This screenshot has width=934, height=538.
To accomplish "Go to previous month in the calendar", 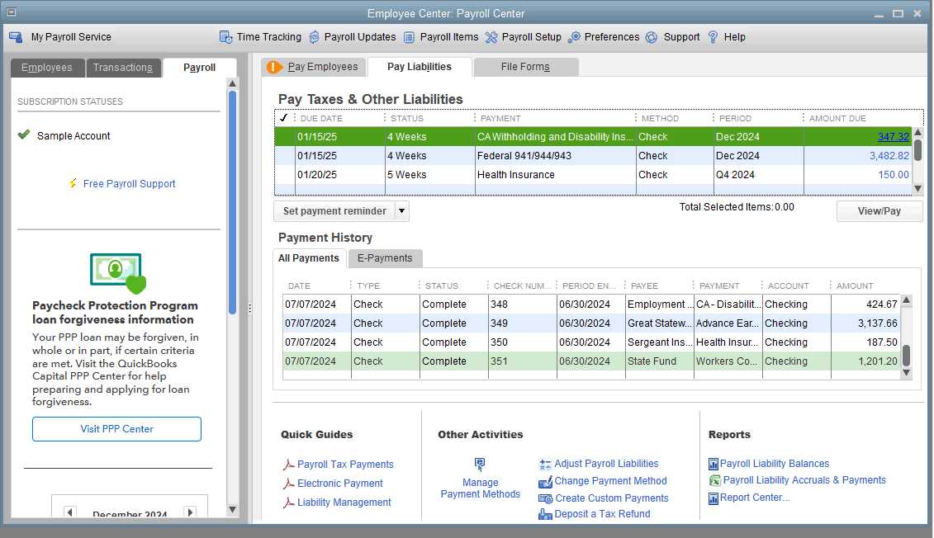I will coord(70,512).
